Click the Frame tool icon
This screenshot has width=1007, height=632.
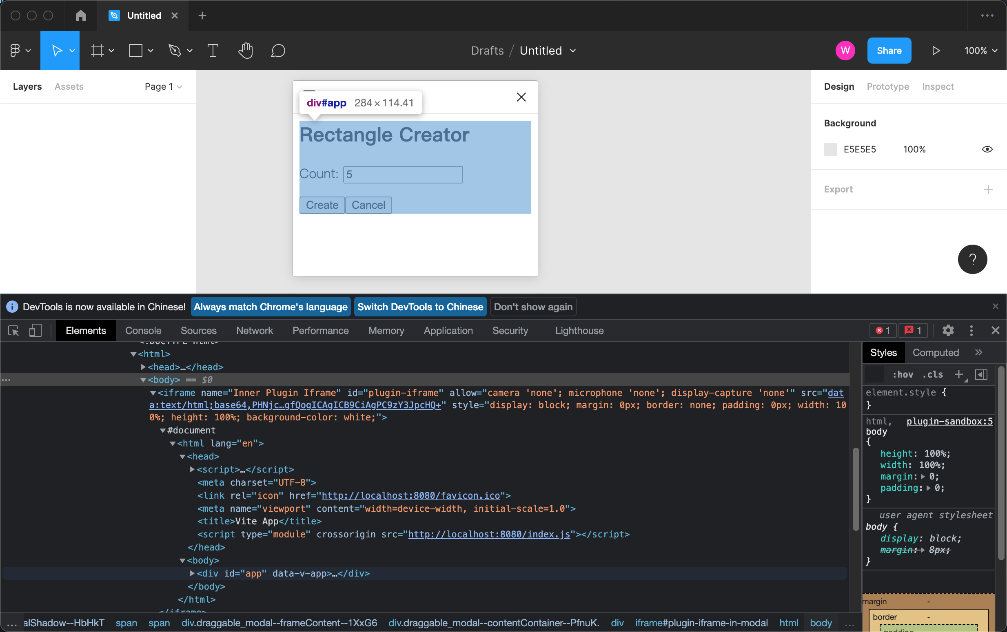(x=98, y=51)
